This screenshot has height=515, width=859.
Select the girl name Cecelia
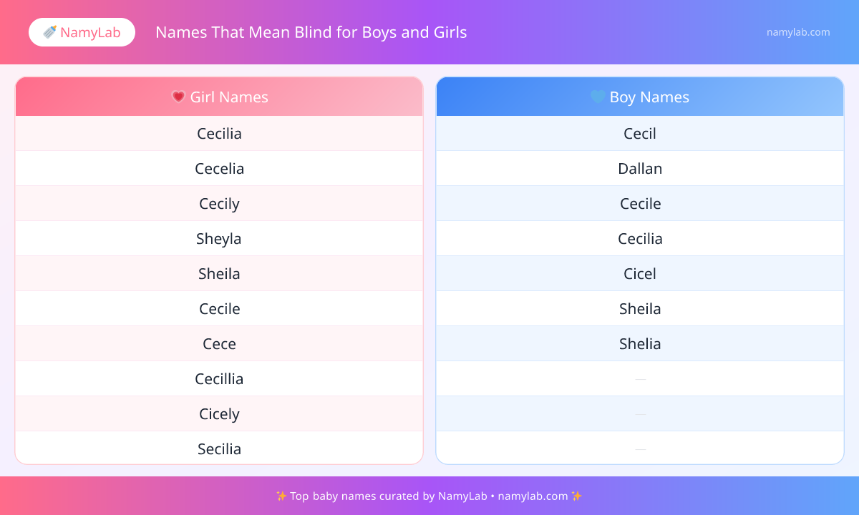[219, 169]
